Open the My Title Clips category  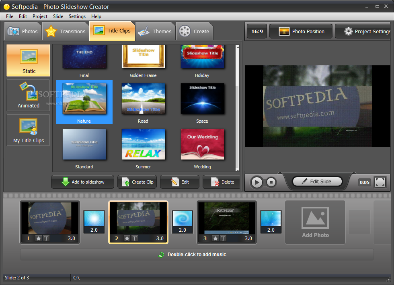pyautogui.click(x=29, y=130)
